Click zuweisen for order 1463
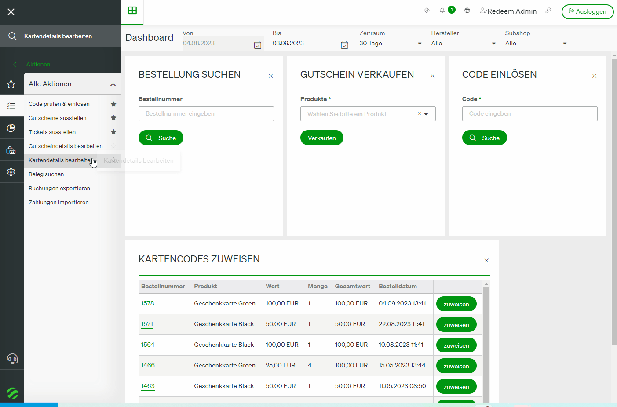 [x=456, y=386]
